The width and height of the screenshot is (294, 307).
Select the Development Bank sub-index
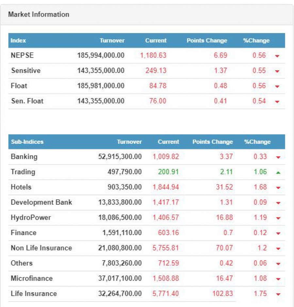tap(41, 202)
